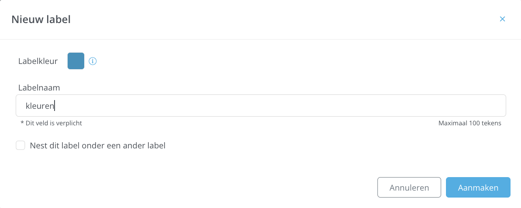Click the info icon beside Labelkleur

93,61
